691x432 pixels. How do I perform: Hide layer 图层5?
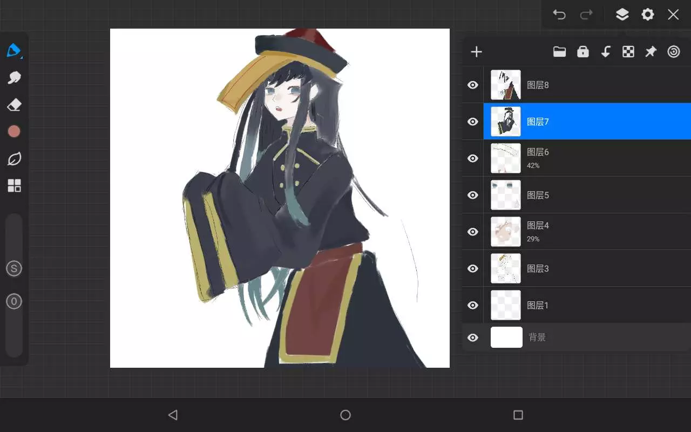point(473,195)
